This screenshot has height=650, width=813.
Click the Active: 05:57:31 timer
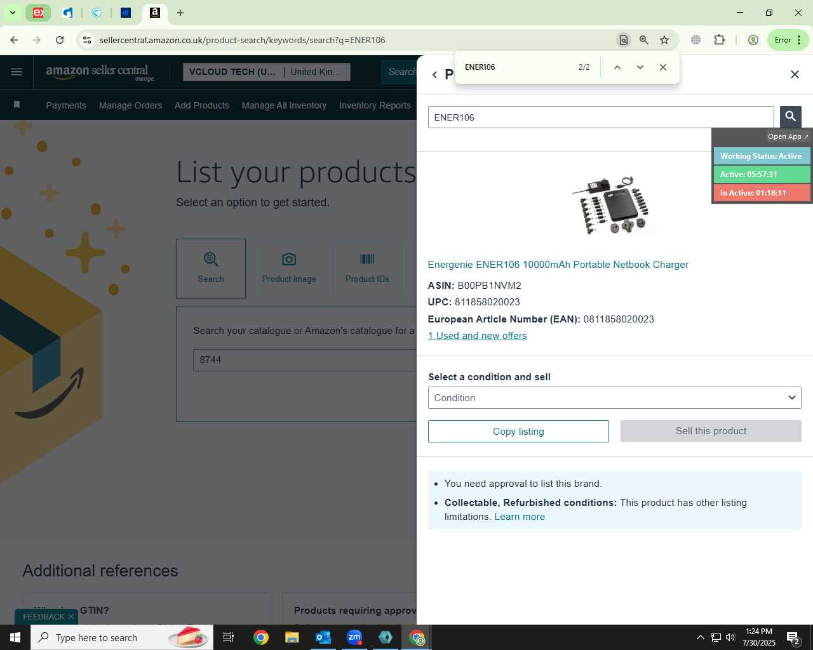[761, 175]
